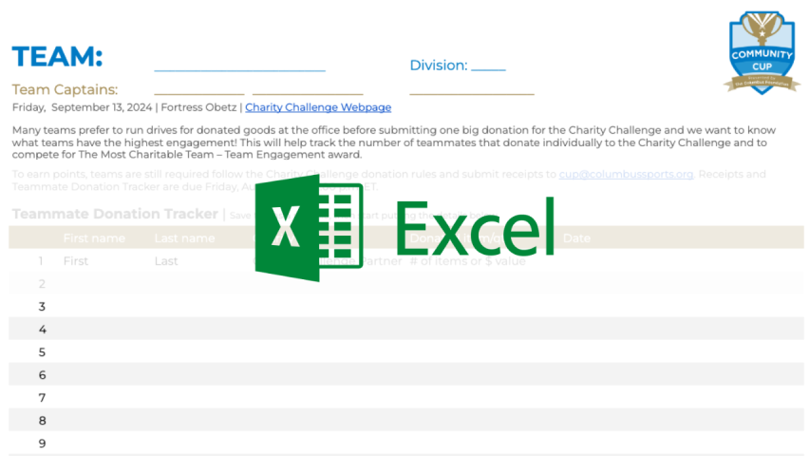Click the "Fortress Obetz" location text

[x=198, y=107]
